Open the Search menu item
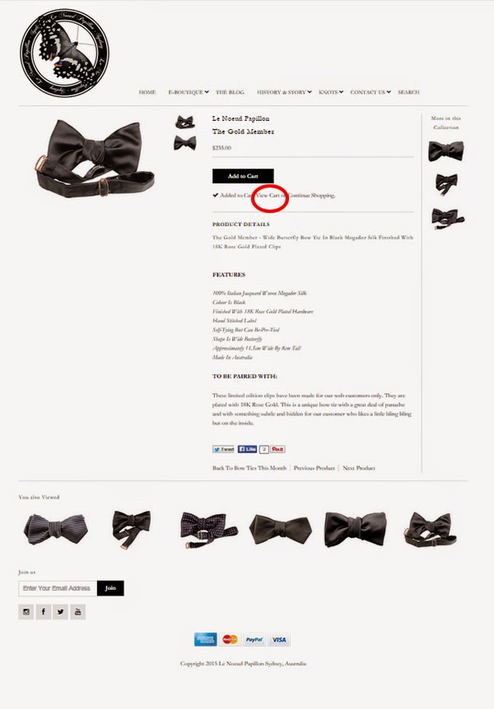Image resolution: width=494 pixels, height=709 pixels. coord(408,92)
